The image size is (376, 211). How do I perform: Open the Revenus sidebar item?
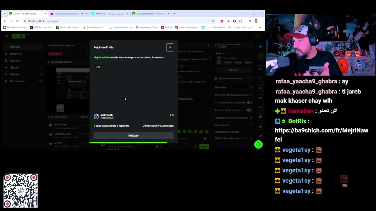tap(23, 54)
